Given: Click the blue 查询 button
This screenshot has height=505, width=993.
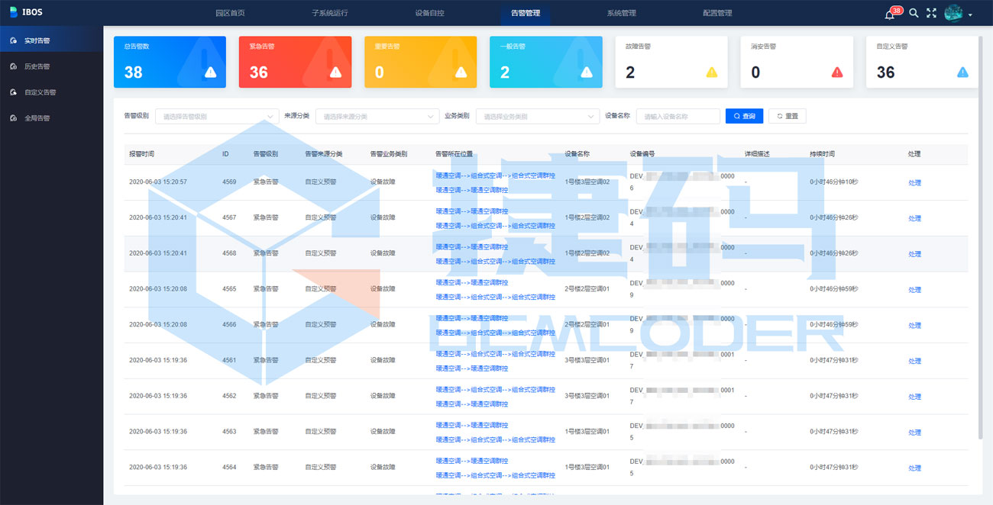Looking at the screenshot, I should point(744,116).
